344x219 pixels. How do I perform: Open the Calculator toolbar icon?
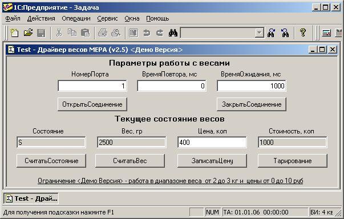(326, 33)
